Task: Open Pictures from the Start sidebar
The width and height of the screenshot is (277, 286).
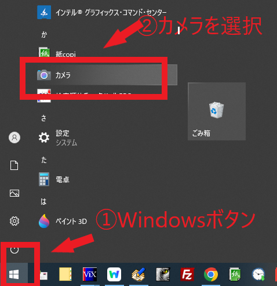Action: tap(14, 193)
